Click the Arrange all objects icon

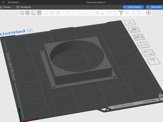pos(39,13)
